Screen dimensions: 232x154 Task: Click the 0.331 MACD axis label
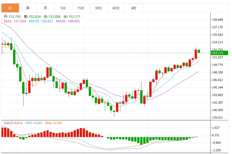[216, 135]
